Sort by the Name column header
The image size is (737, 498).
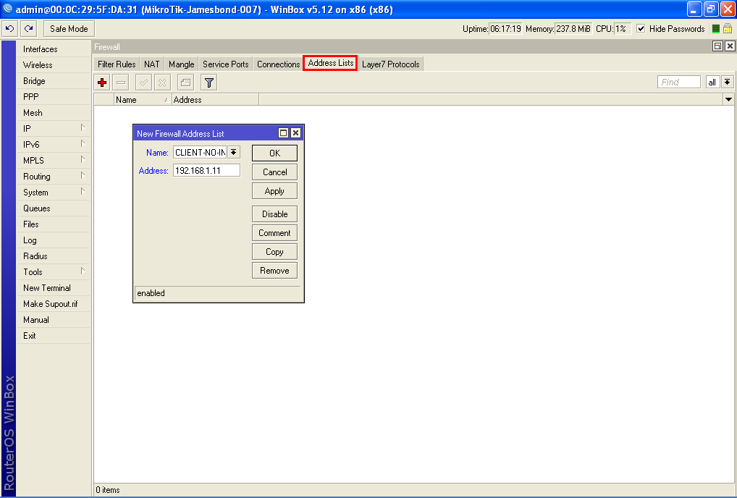[143, 100]
